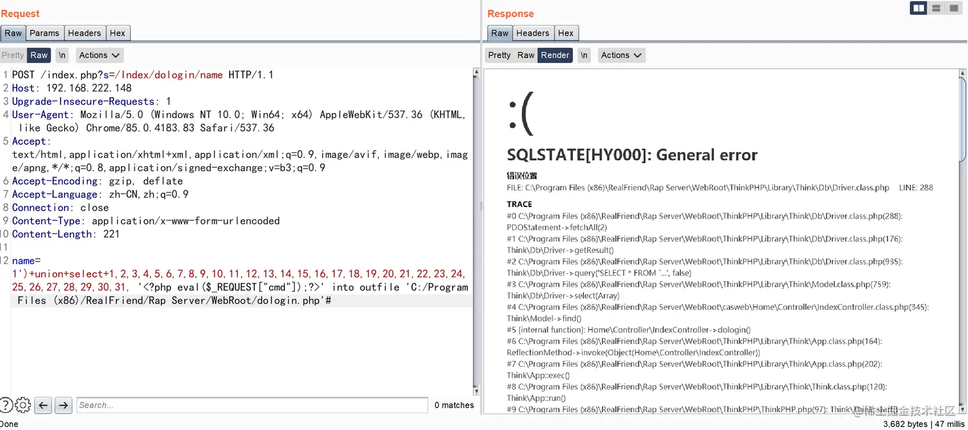Open the search help question-mark icon

point(5,405)
